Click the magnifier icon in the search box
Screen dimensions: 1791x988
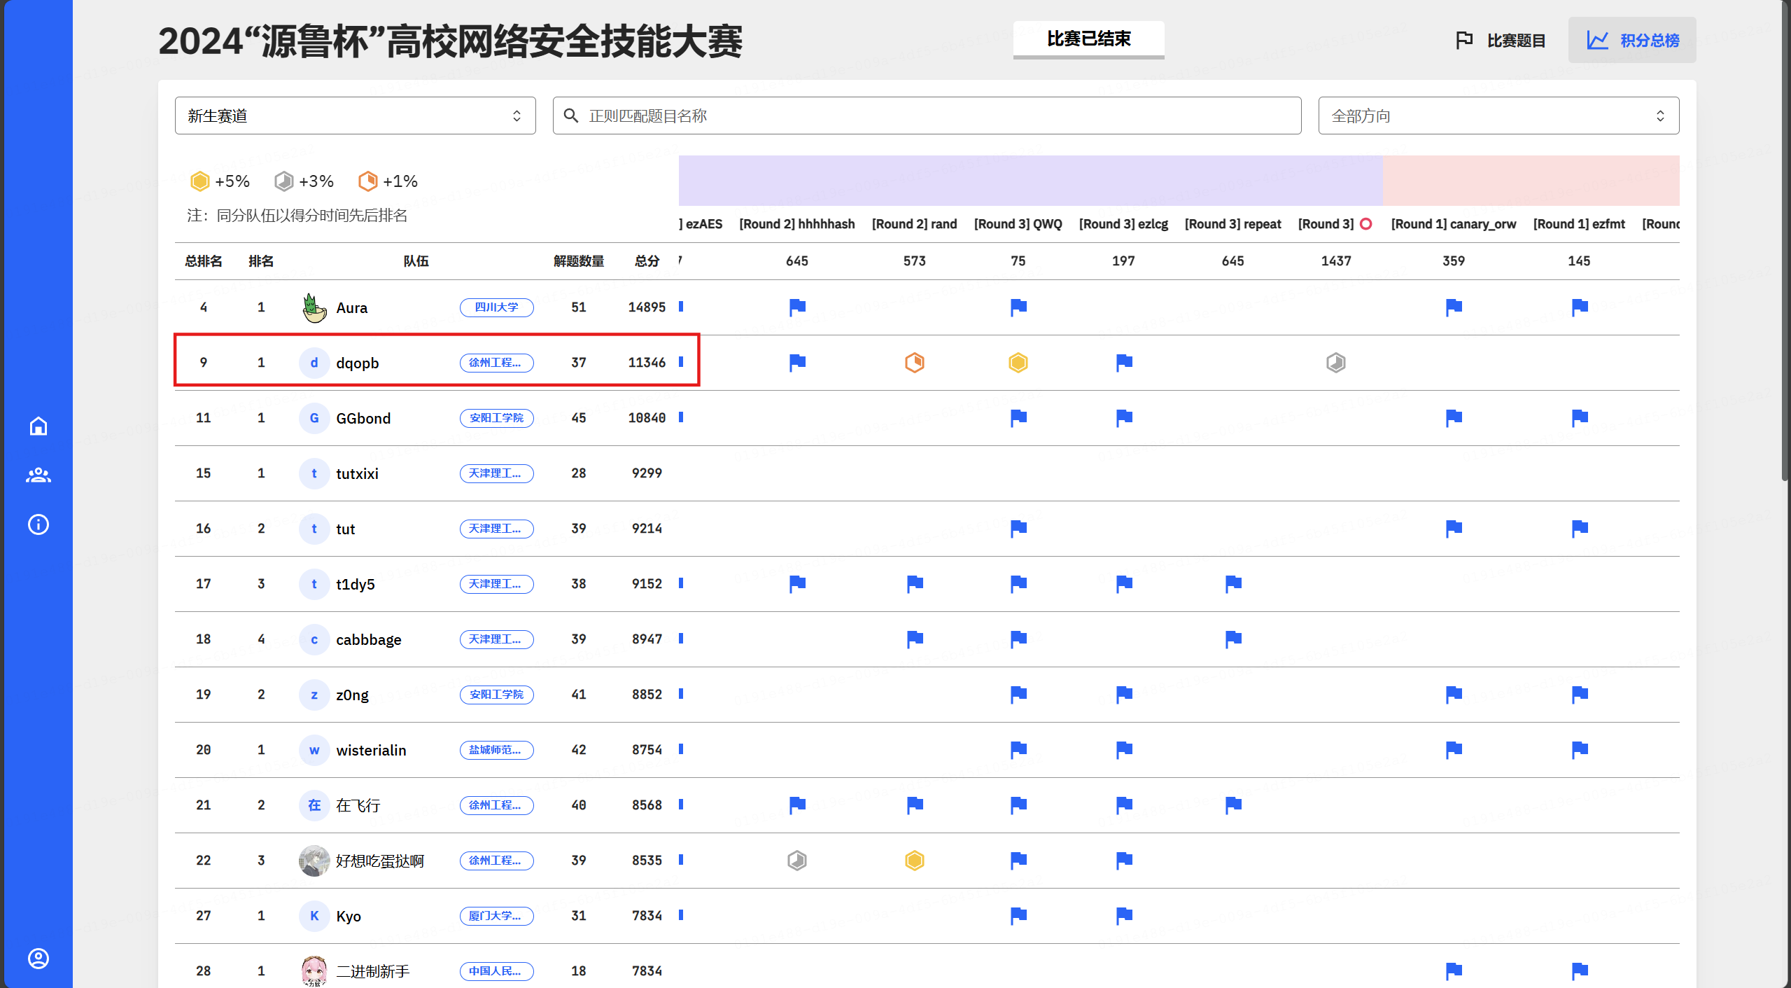point(570,115)
